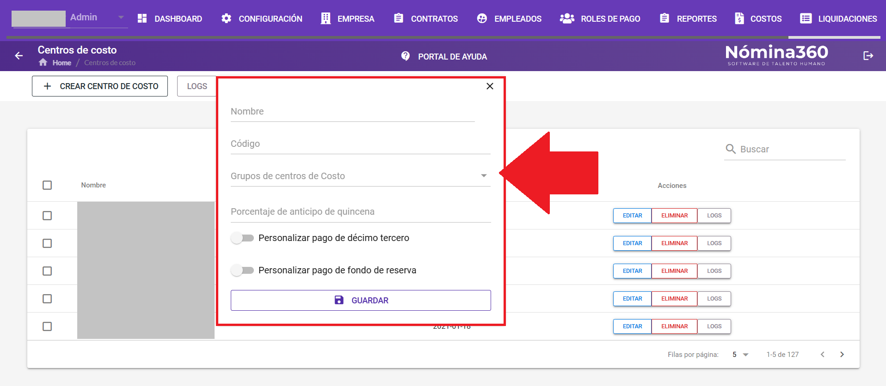Go to Costos section
Viewport: 886px width, 386px height.
[758, 18]
